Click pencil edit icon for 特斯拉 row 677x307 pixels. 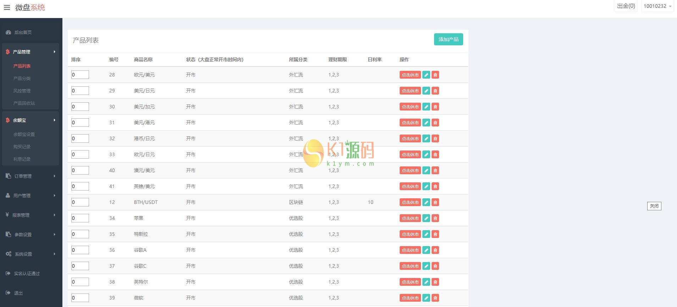pos(426,234)
